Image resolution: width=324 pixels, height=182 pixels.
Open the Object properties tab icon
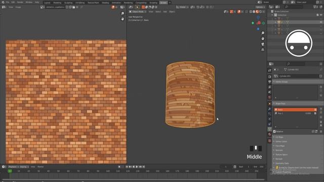[270, 104]
